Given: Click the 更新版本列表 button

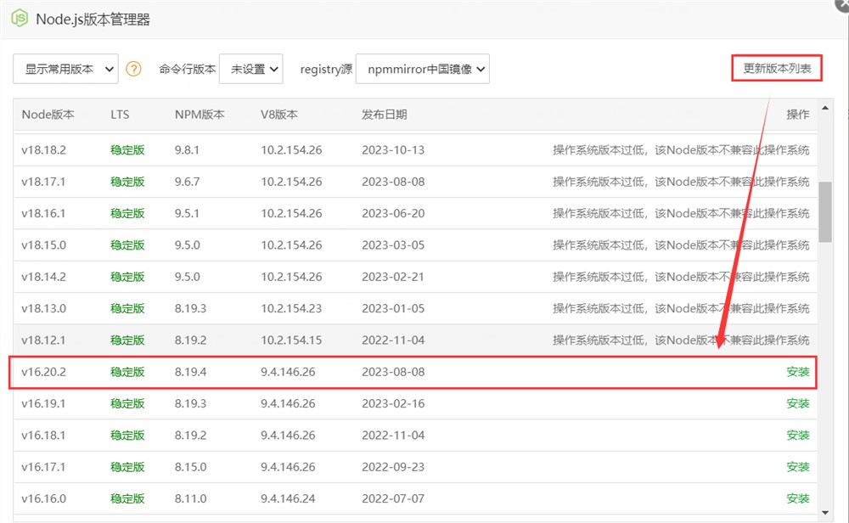Looking at the screenshot, I should pos(777,68).
